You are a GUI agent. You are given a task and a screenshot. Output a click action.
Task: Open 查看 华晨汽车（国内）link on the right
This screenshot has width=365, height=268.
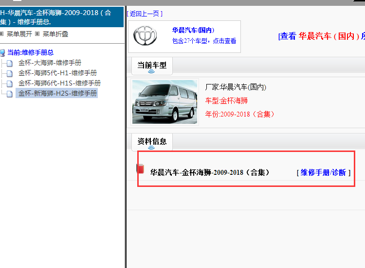pos(322,36)
